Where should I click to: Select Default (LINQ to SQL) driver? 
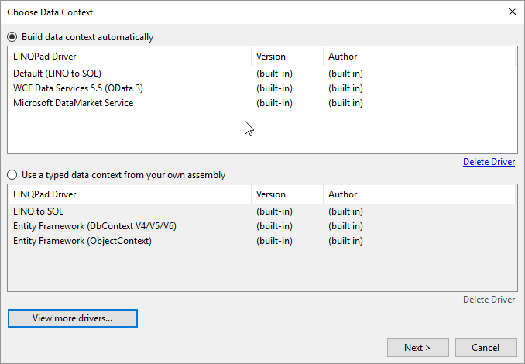(x=57, y=74)
